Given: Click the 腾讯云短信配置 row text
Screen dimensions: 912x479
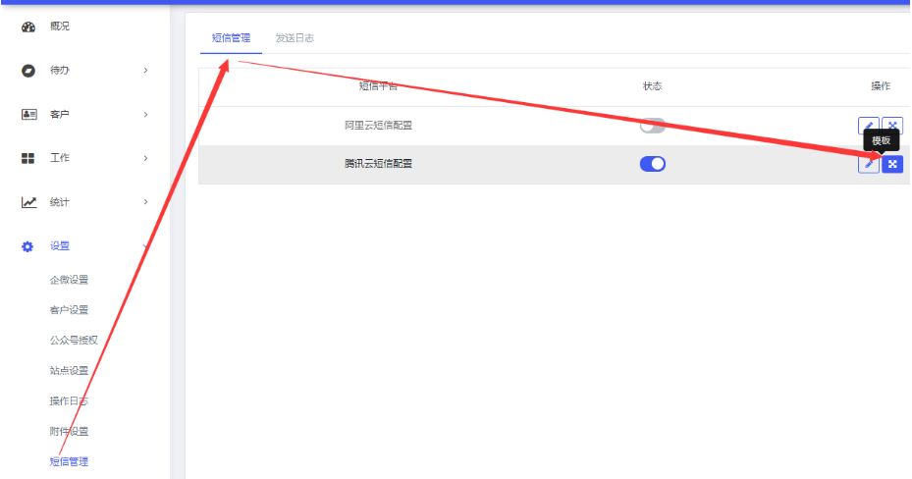Looking at the screenshot, I should point(378,164).
